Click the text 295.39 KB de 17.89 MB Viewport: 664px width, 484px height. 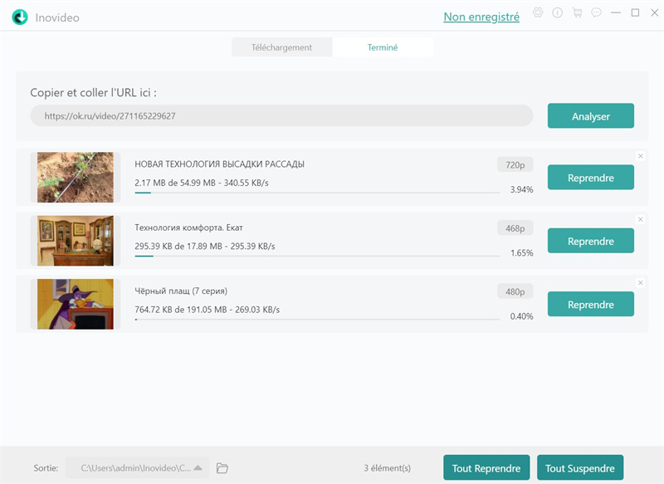click(x=178, y=246)
